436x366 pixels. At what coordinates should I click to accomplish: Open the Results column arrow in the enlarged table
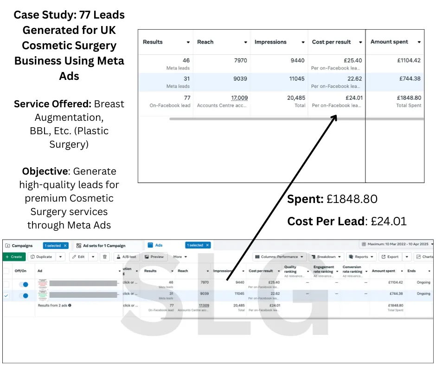point(188,42)
